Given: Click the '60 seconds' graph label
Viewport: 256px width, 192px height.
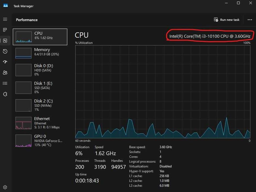Looking at the screenshot, I should (83, 141).
